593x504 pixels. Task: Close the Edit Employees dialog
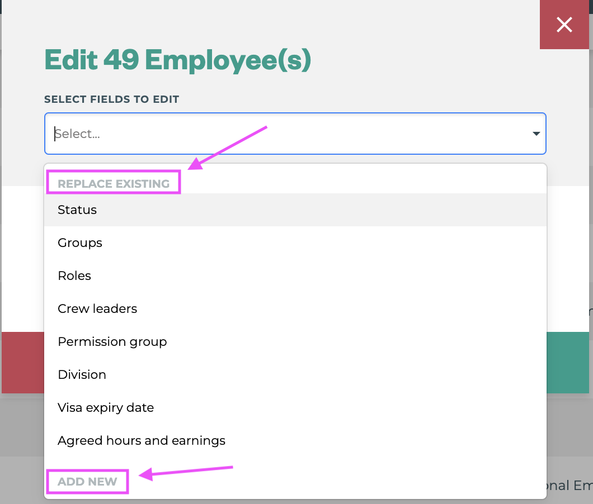tap(564, 25)
